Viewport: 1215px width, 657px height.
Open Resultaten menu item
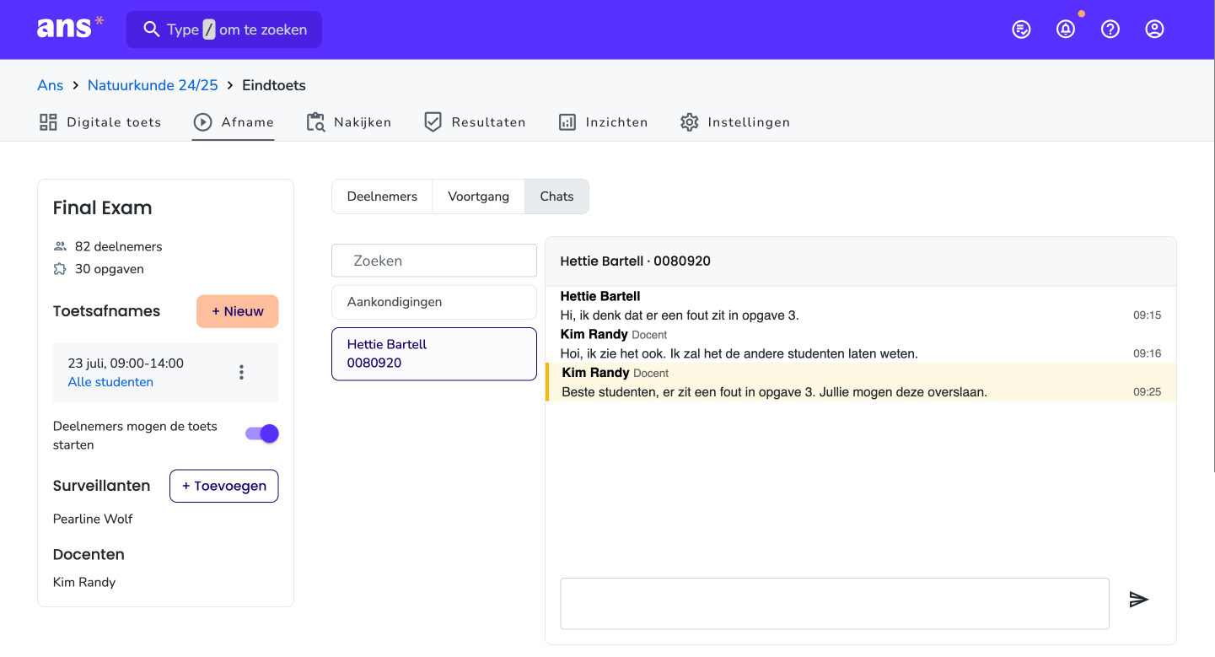click(x=475, y=122)
